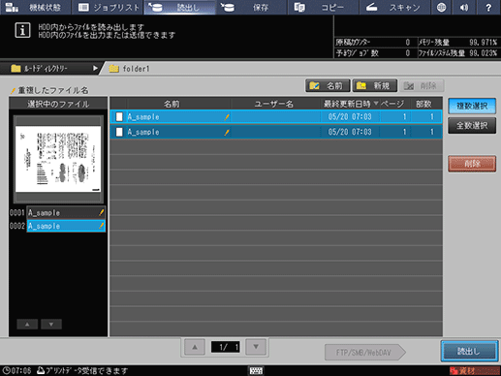Move the selected file down with arrow

pos(51,325)
